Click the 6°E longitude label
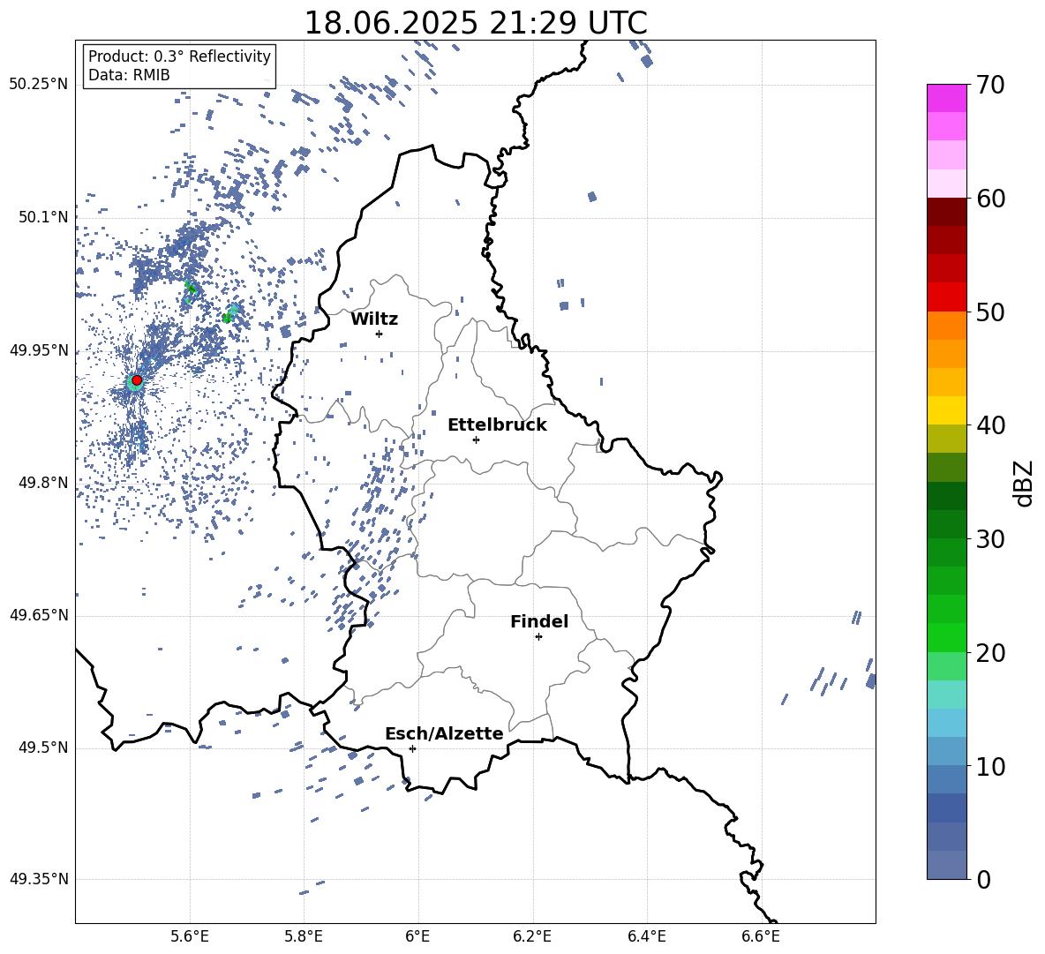The height and width of the screenshot is (954, 1045). pos(417,936)
